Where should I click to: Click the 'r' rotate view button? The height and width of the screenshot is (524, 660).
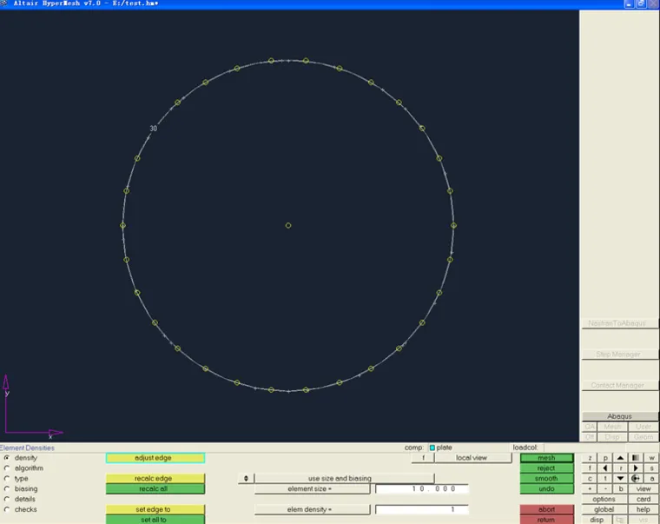[620, 468]
